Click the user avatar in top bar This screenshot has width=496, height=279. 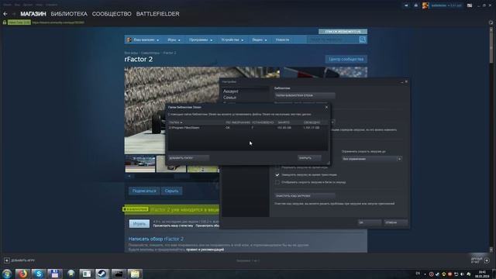tap(425, 5)
